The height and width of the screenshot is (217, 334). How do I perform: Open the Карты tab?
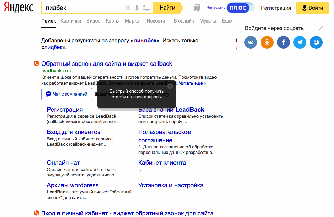point(112,21)
